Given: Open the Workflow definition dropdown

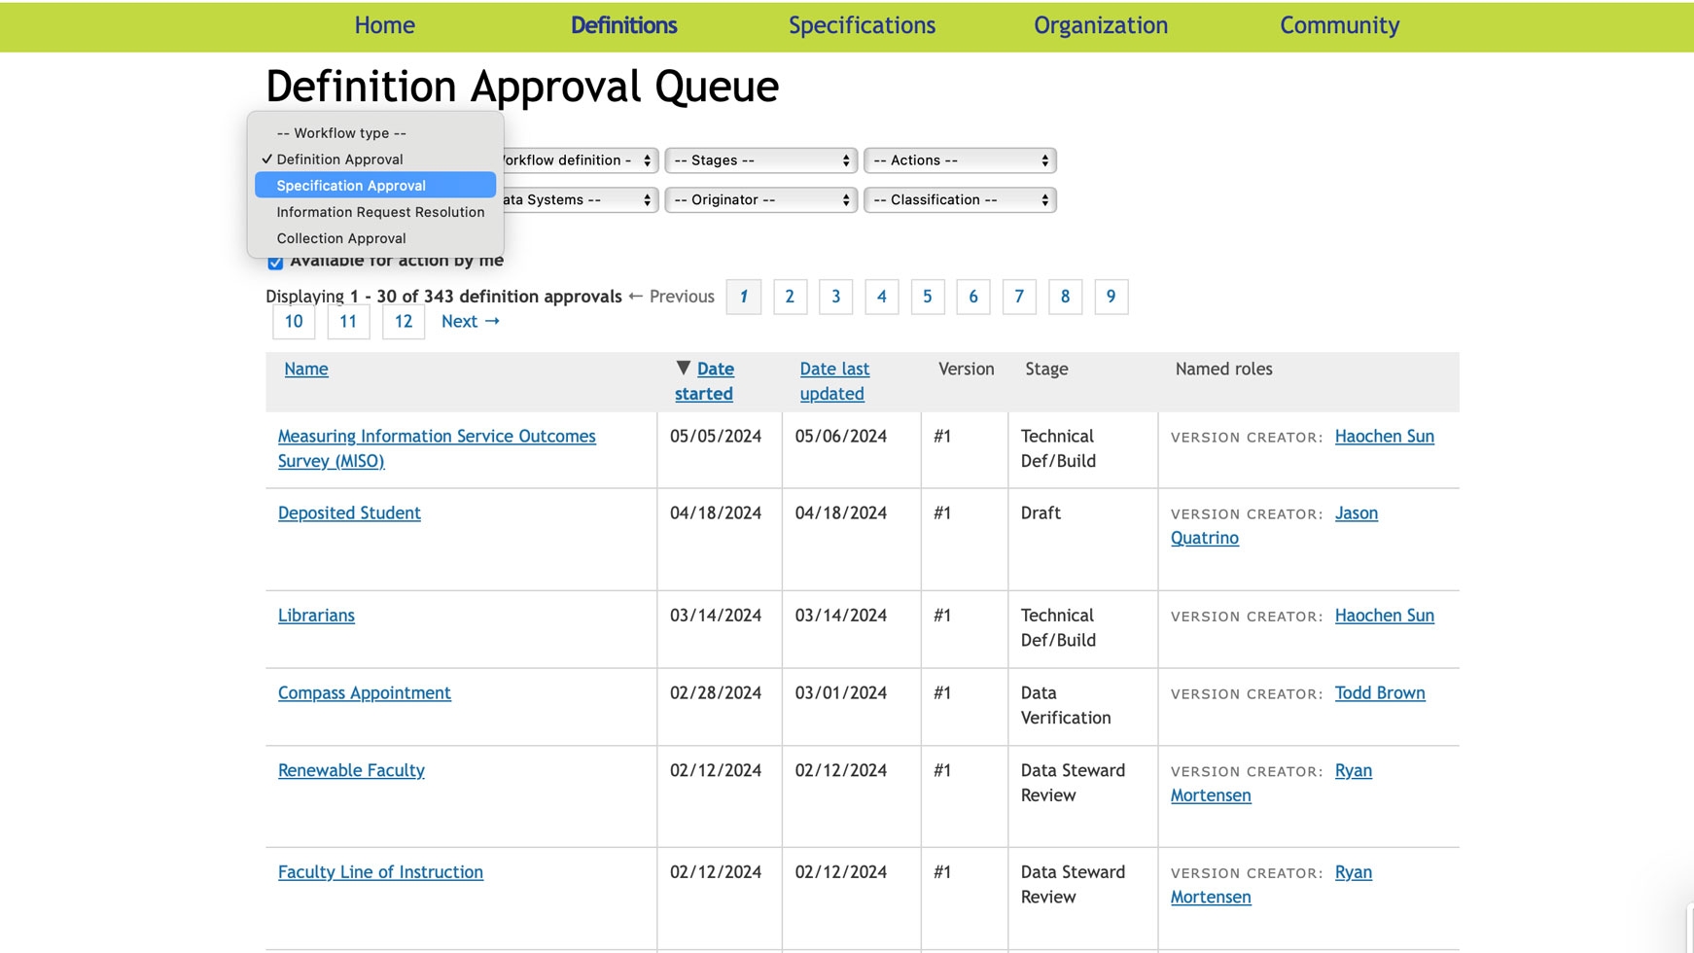Looking at the screenshot, I should coord(580,159).
